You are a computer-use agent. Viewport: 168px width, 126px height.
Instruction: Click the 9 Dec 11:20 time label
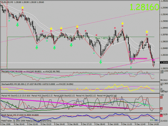click(x=127, y=124)
